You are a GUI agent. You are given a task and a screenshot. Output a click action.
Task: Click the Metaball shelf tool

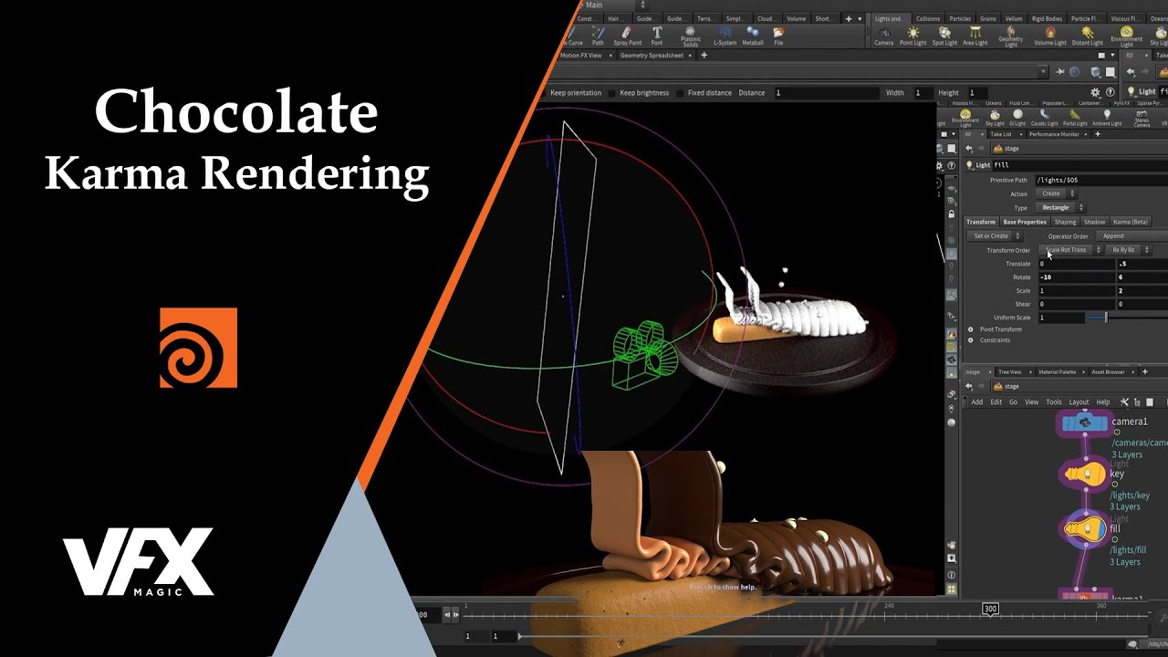pyautogui.click(x=753, y=36)
